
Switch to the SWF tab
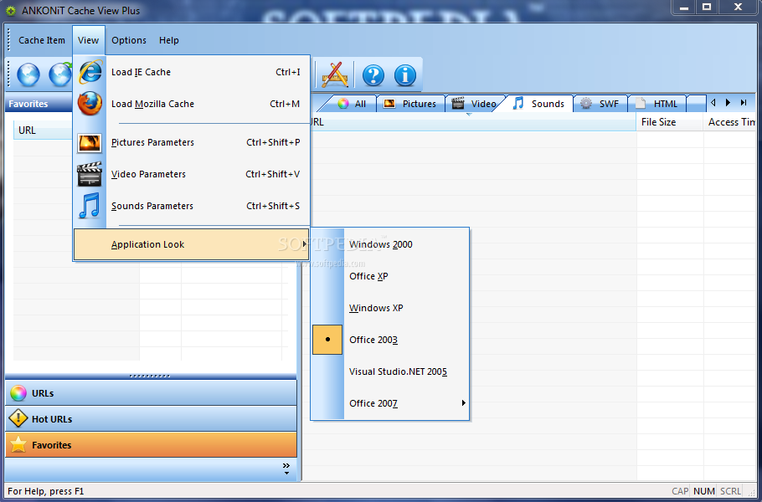tap(600, 104)
